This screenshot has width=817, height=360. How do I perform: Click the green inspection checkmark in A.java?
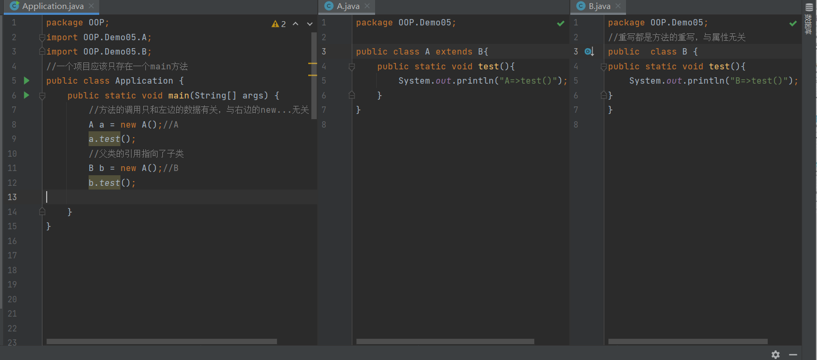tap(561, 23)
